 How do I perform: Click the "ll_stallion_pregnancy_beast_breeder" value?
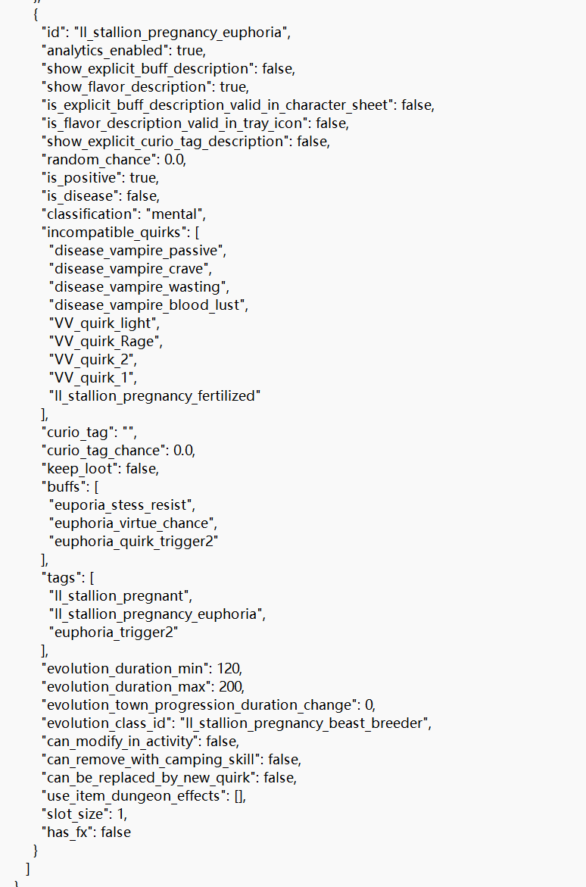[304, 723]
